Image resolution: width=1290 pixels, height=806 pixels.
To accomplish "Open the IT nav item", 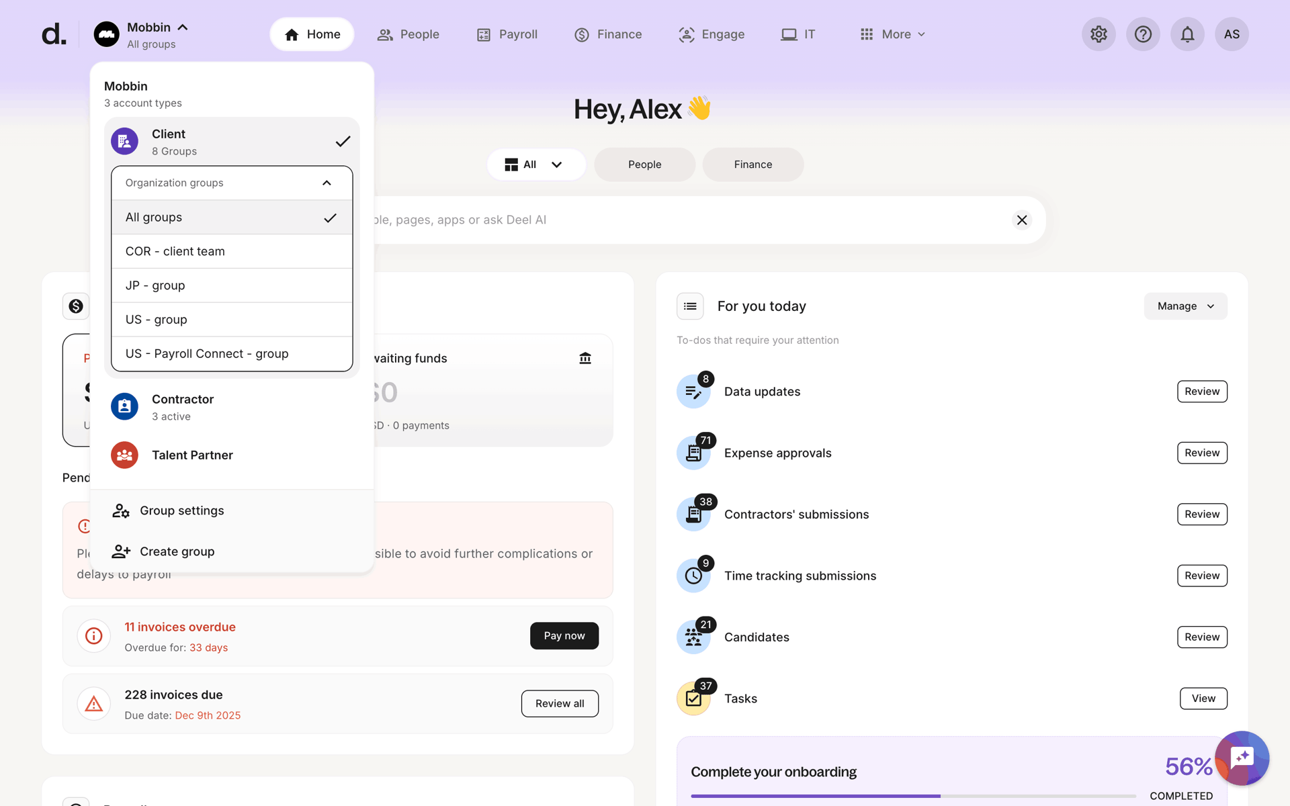I will coord(798,34).
